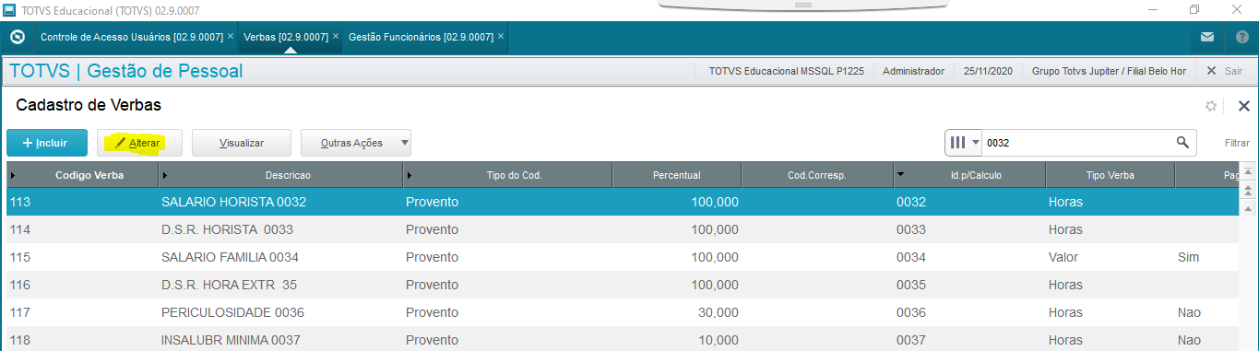Click the Visualizar button
The height and width of the screenshot is (351, 1259).
242,143
